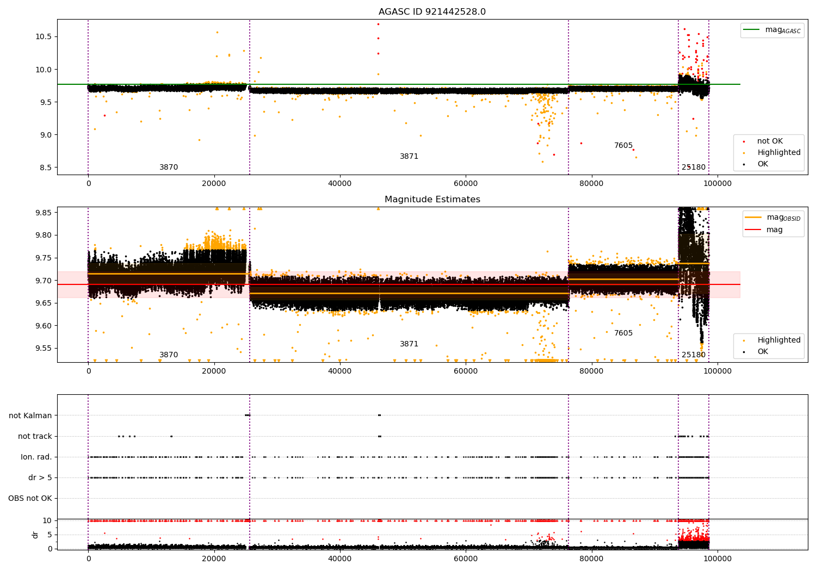This screenshot has width=816, height=571.
Task: Click the 'OBS not OK' flag label
Action: [30, 498]
